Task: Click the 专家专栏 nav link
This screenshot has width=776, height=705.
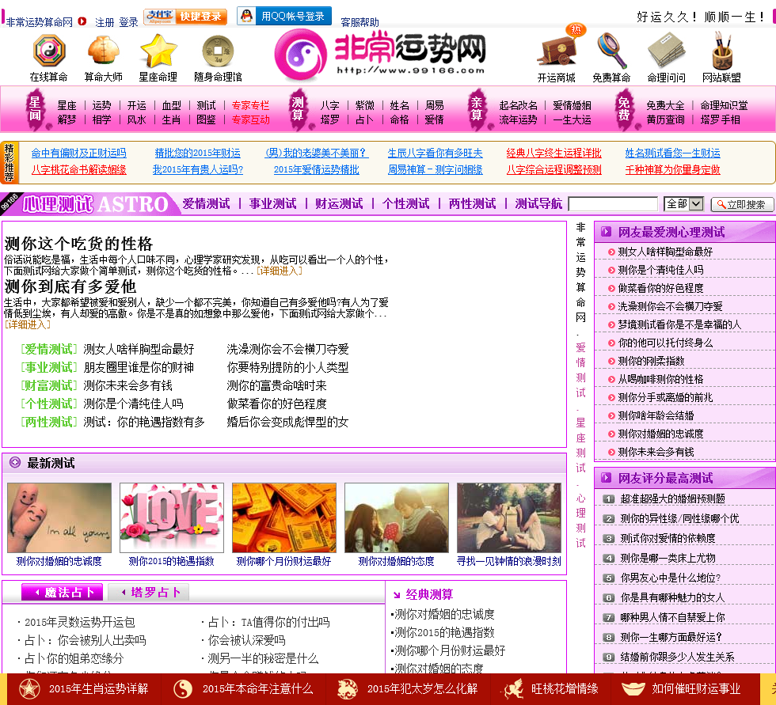Action: (250, 105)
